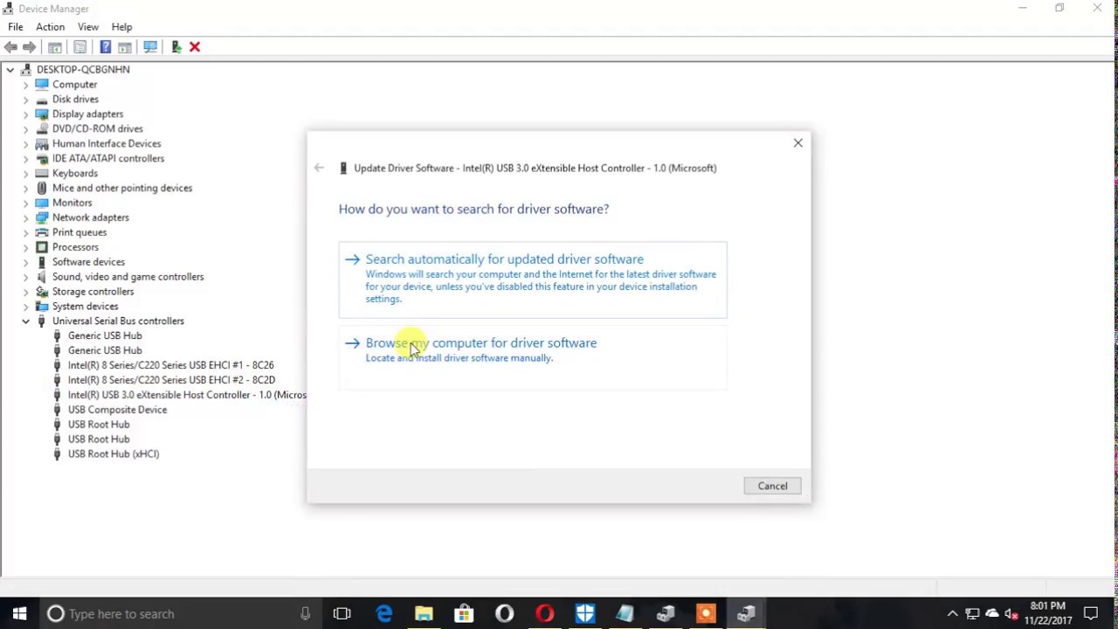This screenshot has width=1118, height=629.
Task: Select first Generic USB Hub entry
Action: [105, 335]
